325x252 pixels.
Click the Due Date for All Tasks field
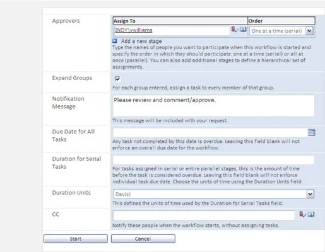pyautogui.click(x=210, y=132)
